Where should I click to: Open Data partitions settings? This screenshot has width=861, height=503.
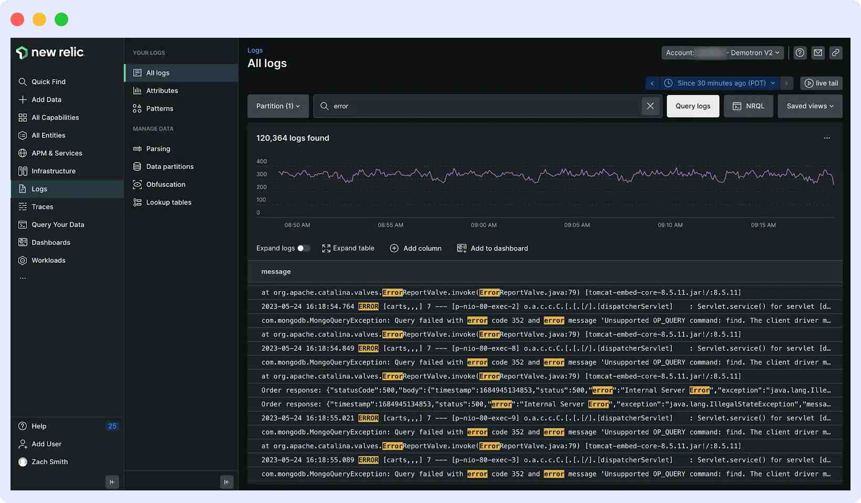(x=170, y=166)
